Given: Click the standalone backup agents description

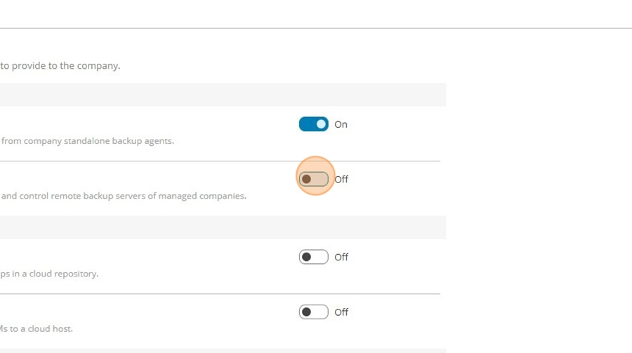Looking at the screenshot, I should [88, 141].
